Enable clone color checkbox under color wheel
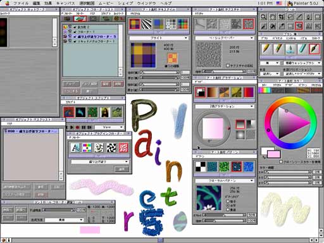 click(x=281, y=162)
